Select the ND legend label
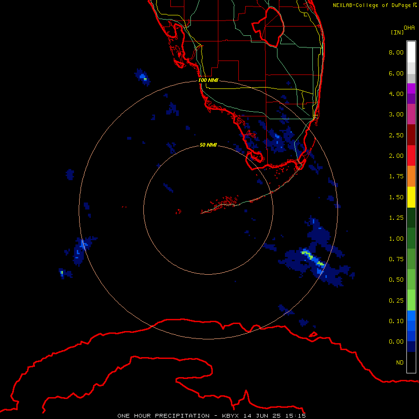 pos(400,363)
